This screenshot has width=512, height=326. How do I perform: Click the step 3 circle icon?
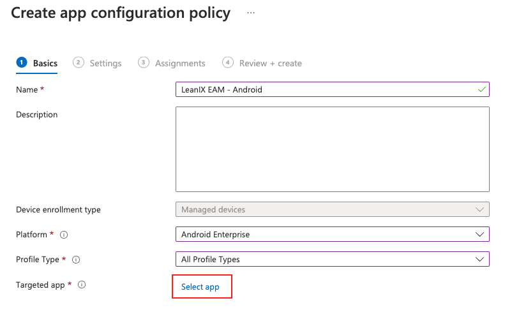144,63
